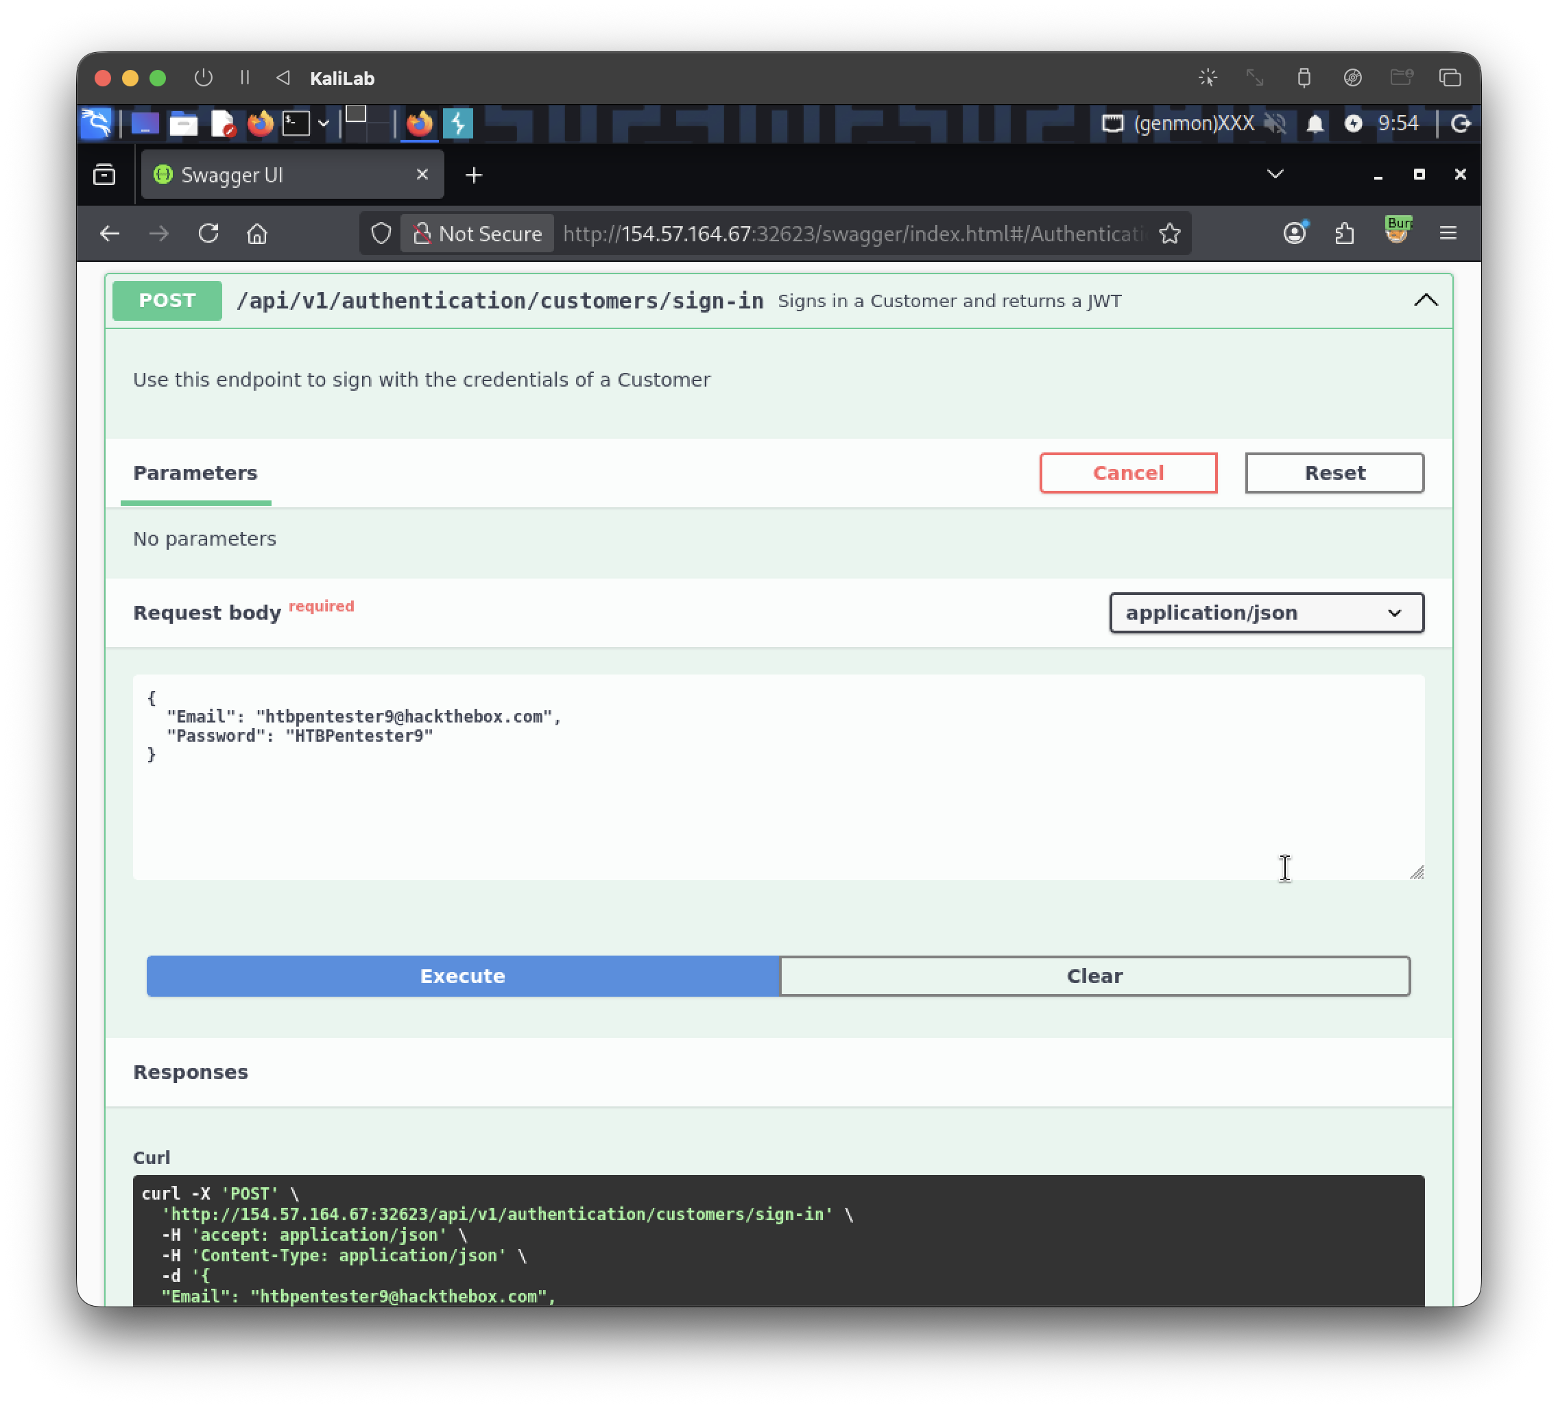Screen dimensions: 1558x1408
Task: Open the terminal emulator from the Kali panel
Action: (296, 123)
